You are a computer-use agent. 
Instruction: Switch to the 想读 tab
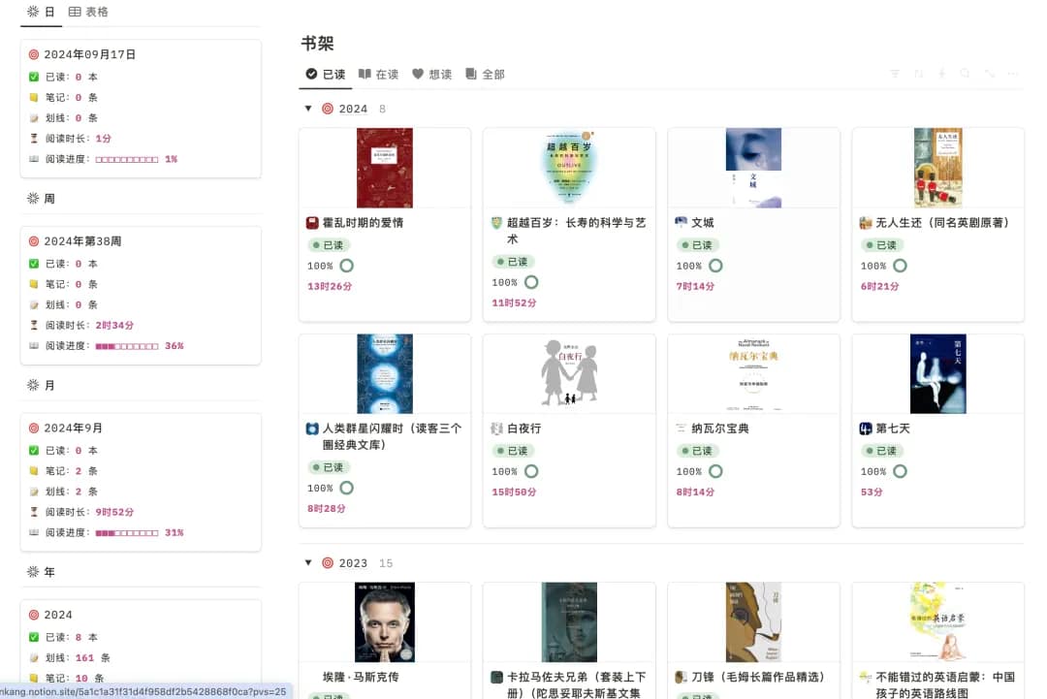pos(431,75)
